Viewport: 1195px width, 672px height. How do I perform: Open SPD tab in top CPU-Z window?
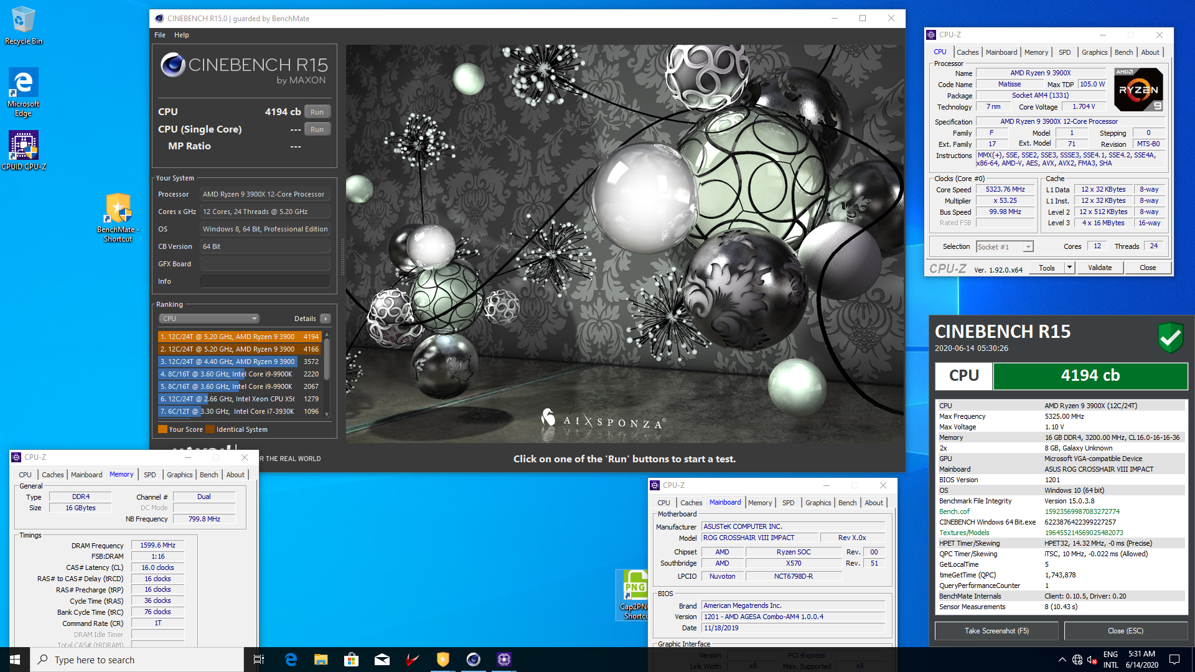pyautogui.click(x=1064, y=52)
